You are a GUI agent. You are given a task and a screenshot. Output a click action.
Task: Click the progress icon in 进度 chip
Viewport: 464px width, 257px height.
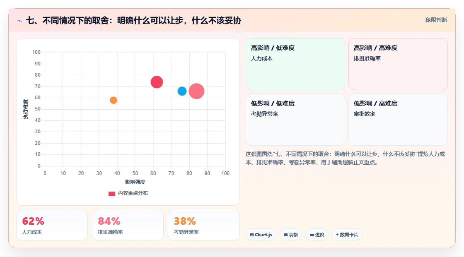click(312, 235)
